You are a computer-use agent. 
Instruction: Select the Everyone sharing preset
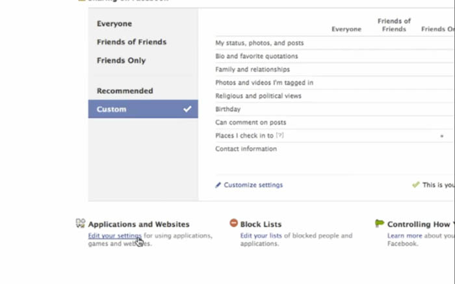[x=114, y=24]
